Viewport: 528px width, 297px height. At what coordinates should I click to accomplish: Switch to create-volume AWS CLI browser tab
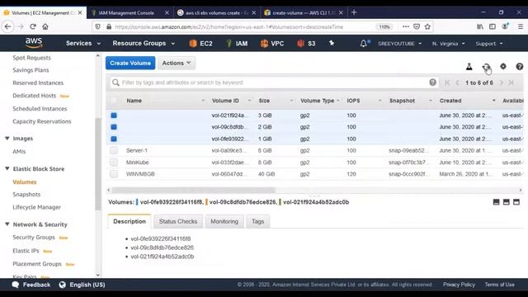[303, 13]
